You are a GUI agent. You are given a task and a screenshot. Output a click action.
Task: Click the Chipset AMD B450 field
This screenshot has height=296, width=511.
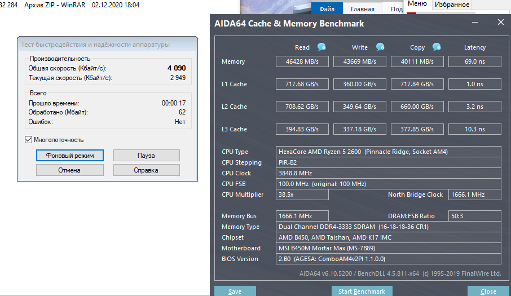point(389,237)
